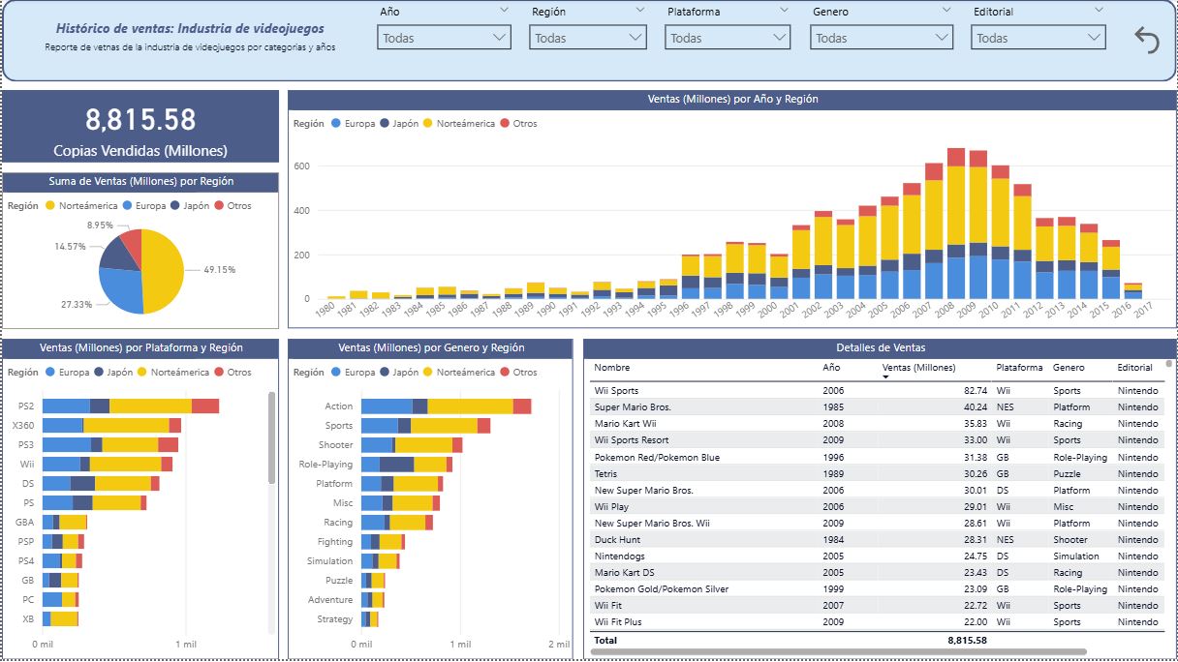Click Japón legend marker in yearly sales chart
Viewport: 1178px width, 662px height.
point(385,124)
